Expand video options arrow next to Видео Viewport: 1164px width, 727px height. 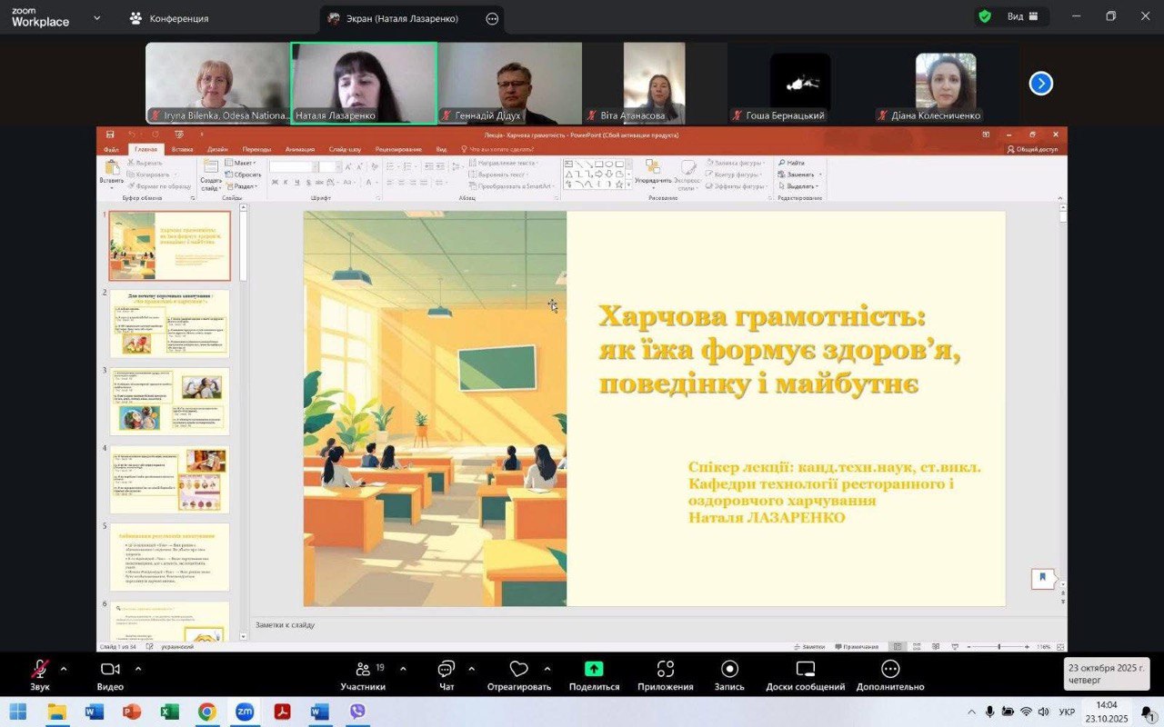point(138,669)
